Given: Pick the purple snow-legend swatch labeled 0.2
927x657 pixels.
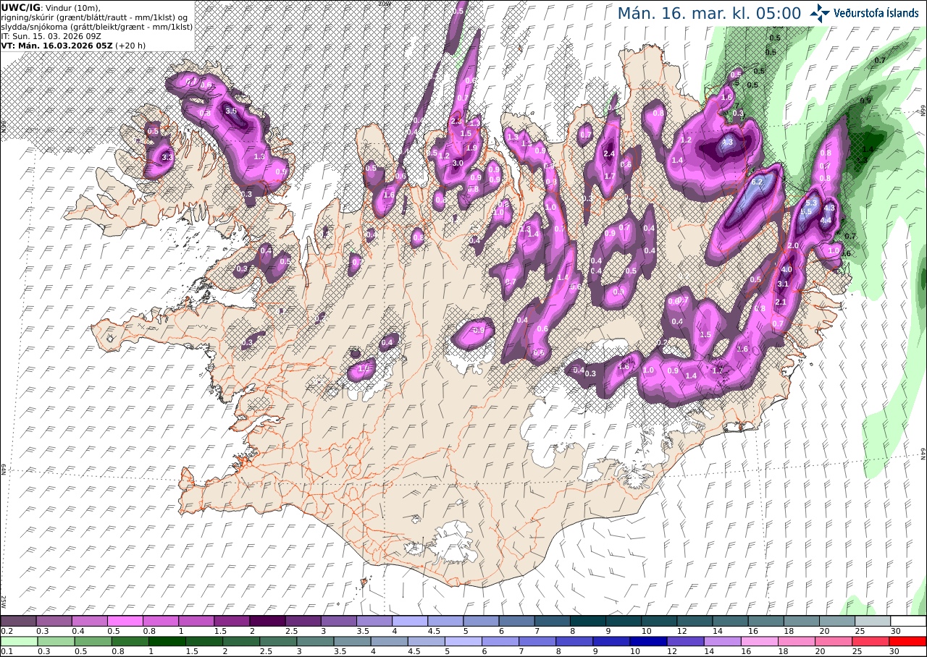Looking at the screenshot, I should 18,621.
